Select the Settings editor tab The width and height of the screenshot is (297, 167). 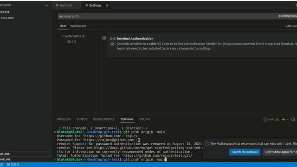[x=93, y=5]
